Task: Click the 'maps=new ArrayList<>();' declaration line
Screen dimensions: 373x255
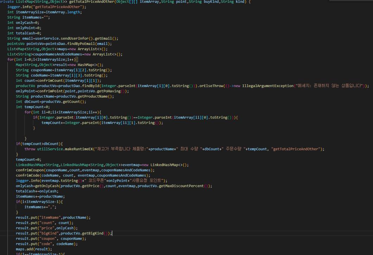Action: (57, 49)
